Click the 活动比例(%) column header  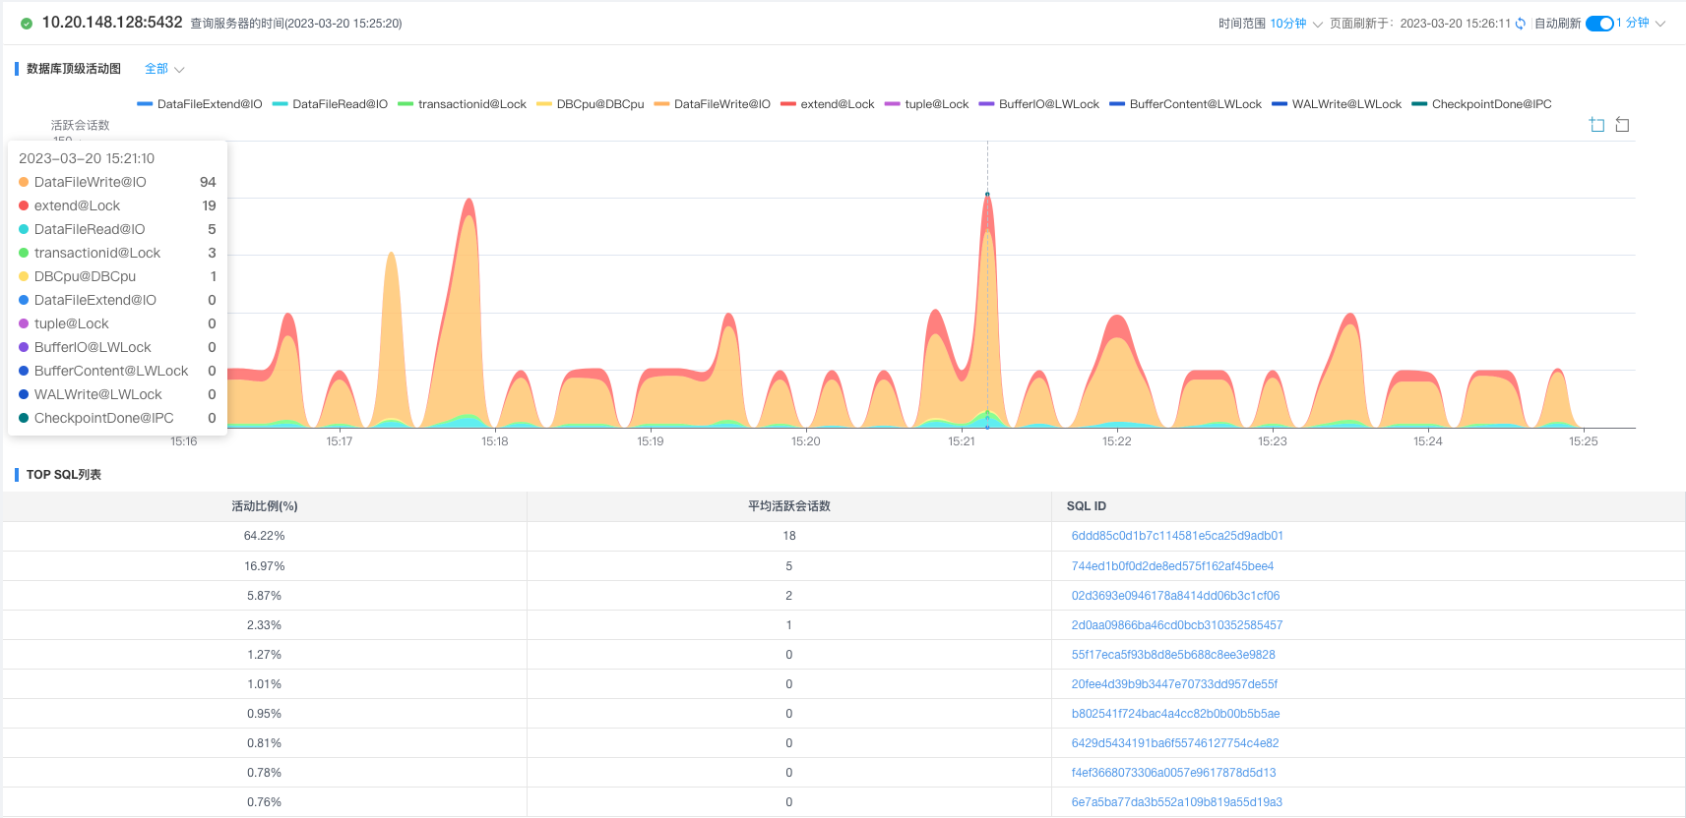pos(265,506)
